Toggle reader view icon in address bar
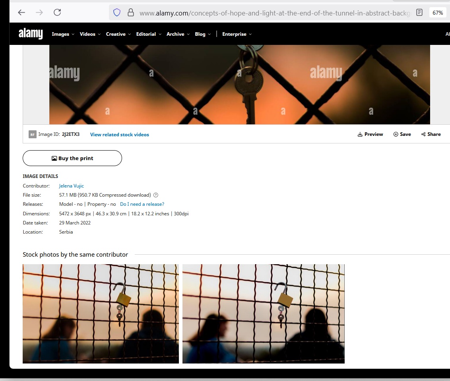 point(419,13)
